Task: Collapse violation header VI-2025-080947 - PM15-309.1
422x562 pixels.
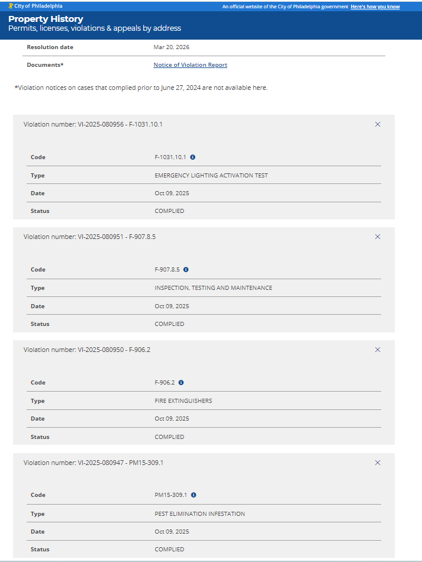Action: tap(94, 463)
